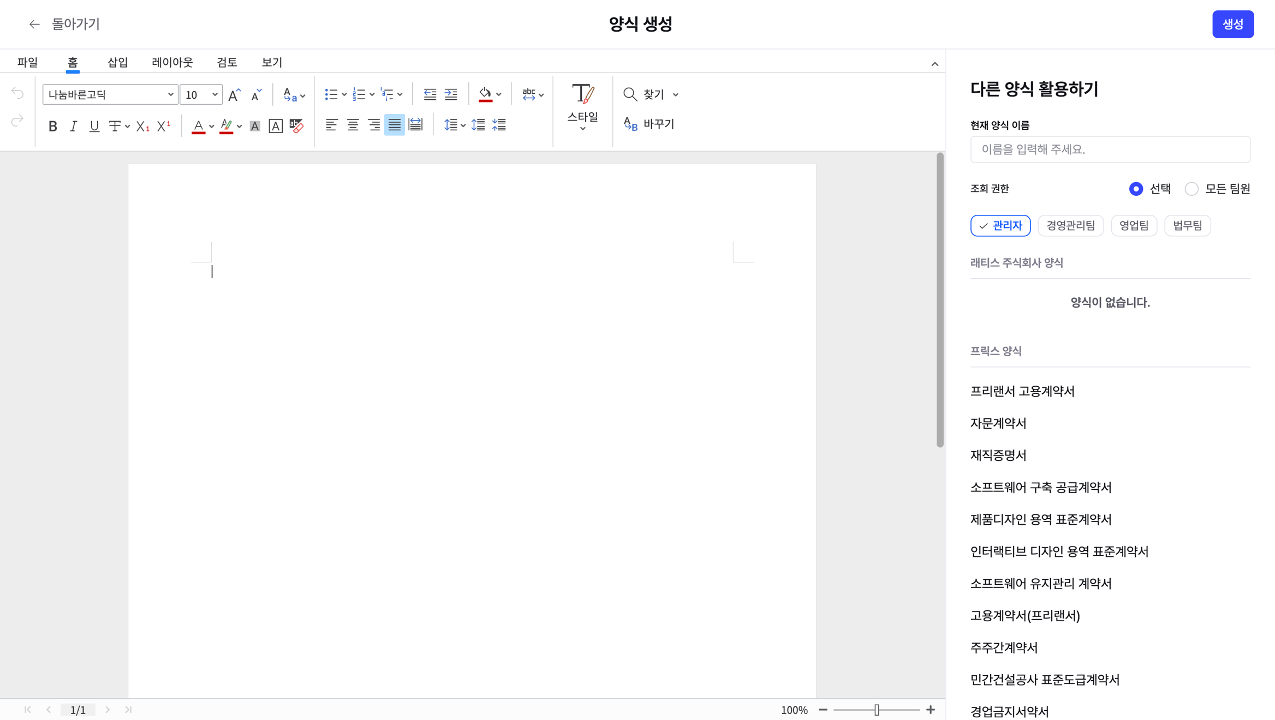
Task: Select the 선택 radio option
Action: tap(1136, 189)
